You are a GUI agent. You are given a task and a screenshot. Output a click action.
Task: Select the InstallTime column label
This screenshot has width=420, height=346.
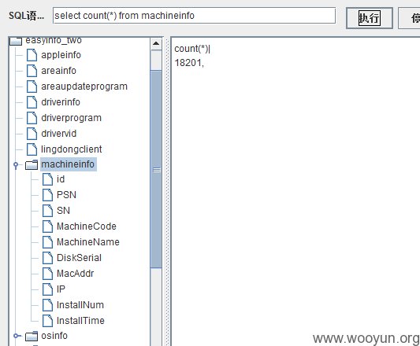pyautogui.click(x=80, y=321)
